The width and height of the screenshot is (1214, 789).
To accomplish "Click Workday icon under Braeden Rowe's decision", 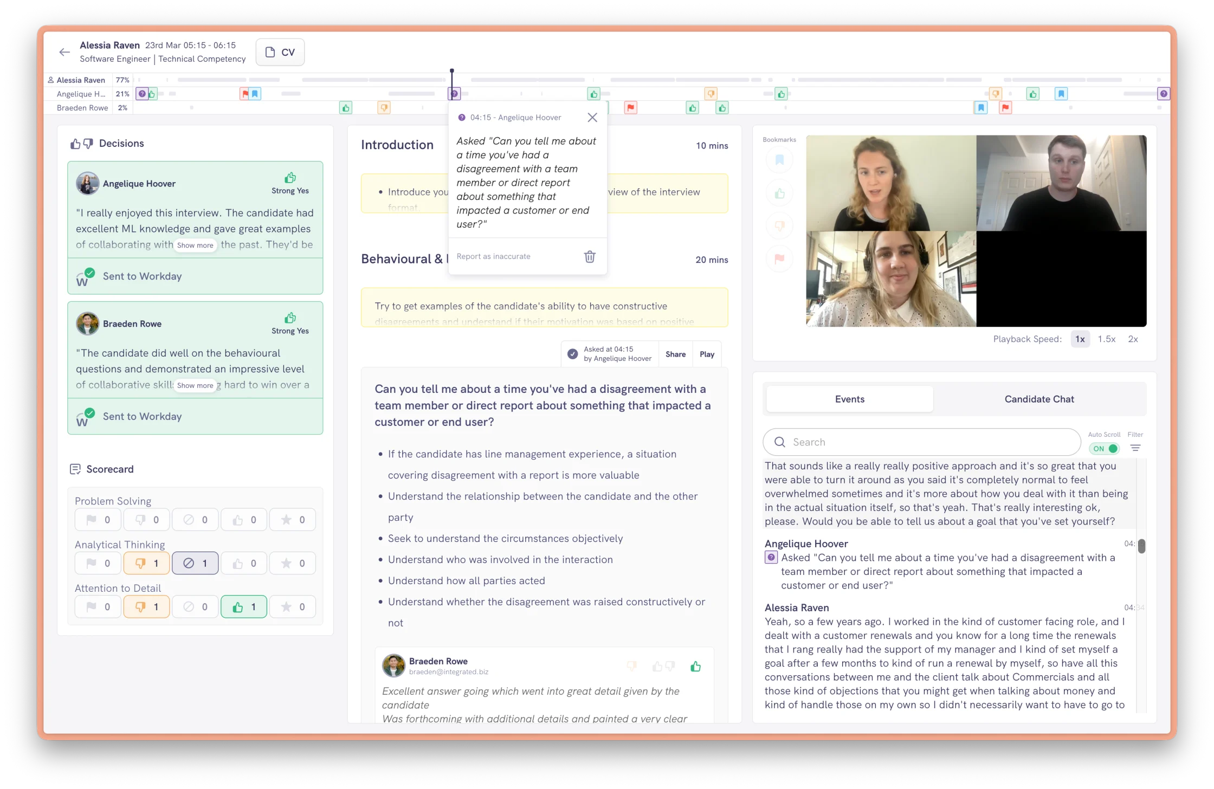I will click(85, 417).
